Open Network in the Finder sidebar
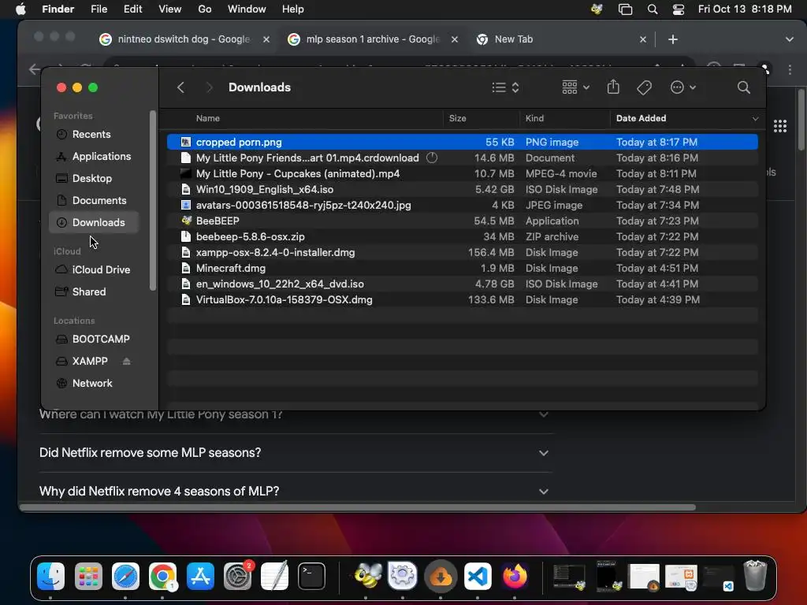This screenshot has height=605, width=807. pyautogui.click(x=94, y=384)
